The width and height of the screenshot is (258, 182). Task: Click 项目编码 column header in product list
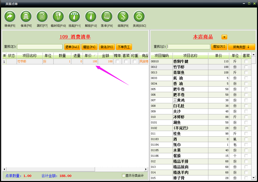pos(162,56)
